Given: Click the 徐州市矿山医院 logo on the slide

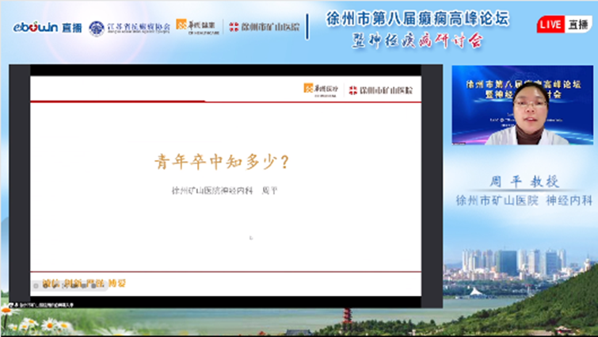Looking at the screenshot, I should [385, 90].
